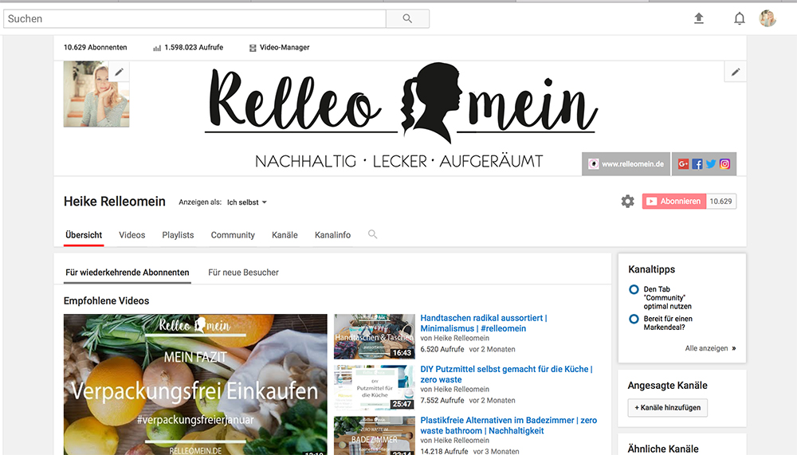Switch to the Kanäle tab
The image size is (797, 455).
pyautogui.click(x=285, y=235)
